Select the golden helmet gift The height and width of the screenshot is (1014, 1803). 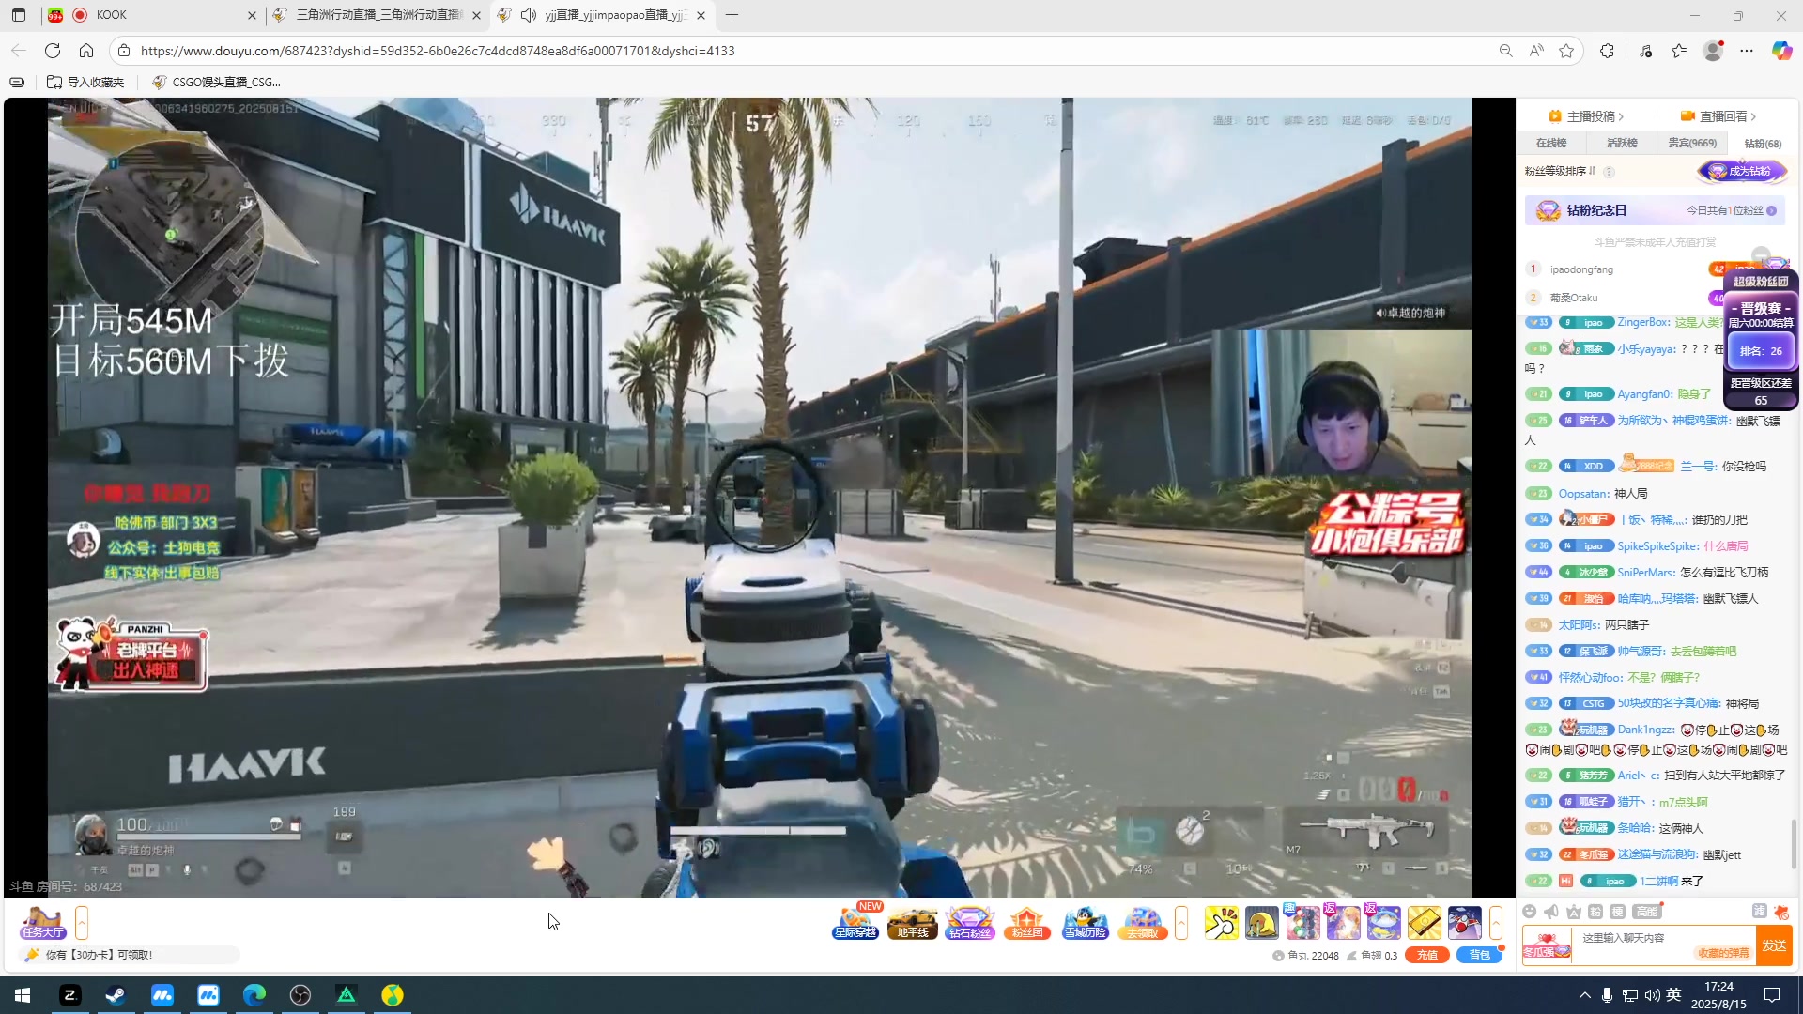(1262, 923)
